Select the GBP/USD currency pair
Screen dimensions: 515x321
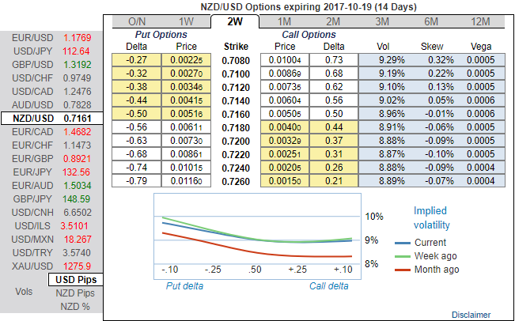51,64
